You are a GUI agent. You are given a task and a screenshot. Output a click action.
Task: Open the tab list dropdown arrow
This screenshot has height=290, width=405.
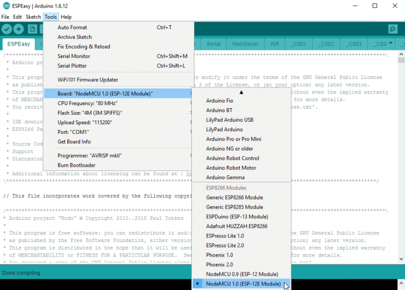[x=390, y=43]
